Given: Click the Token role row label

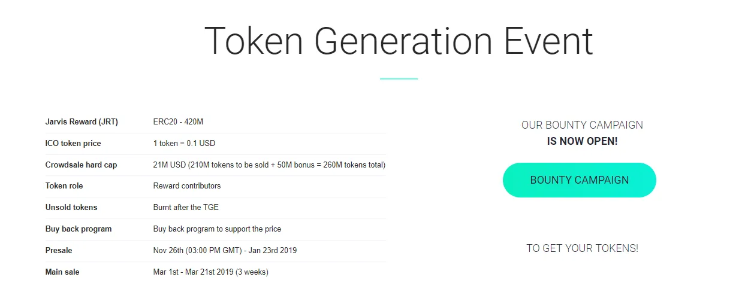Looking at the screenshot, I should tap(64, 186).
